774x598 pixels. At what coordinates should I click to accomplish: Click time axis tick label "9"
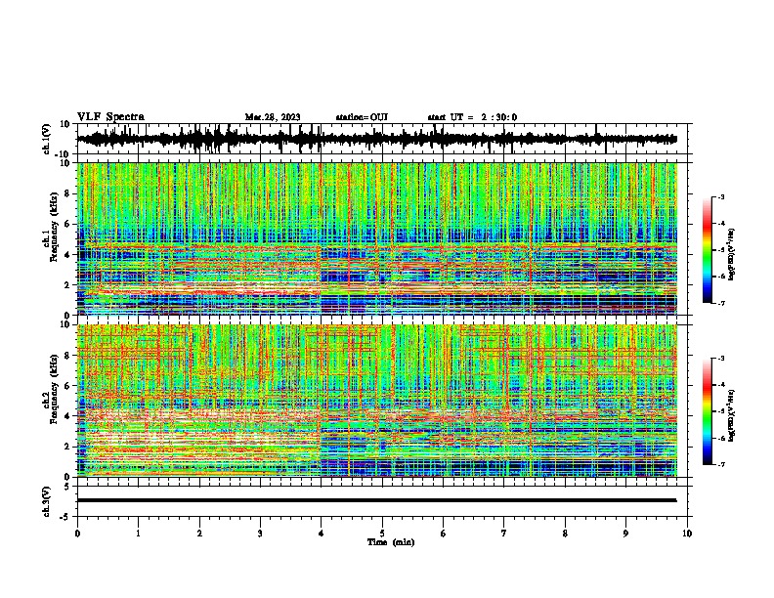tap(625, 534)
